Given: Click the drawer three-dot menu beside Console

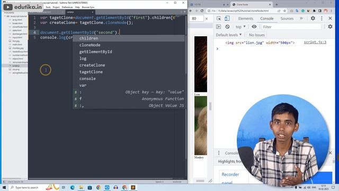Looking at the screenshot, I should tap(219, 153).
